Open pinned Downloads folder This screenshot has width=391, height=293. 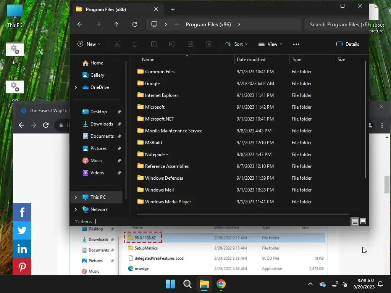102,124
